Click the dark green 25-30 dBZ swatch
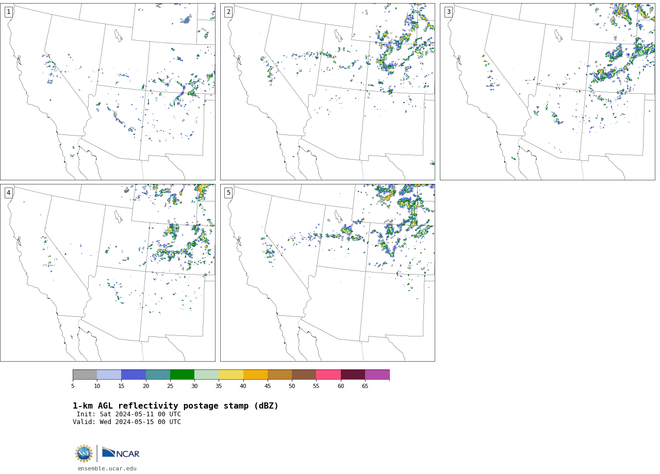The image size is (660, 474). [x=182, y=375]
